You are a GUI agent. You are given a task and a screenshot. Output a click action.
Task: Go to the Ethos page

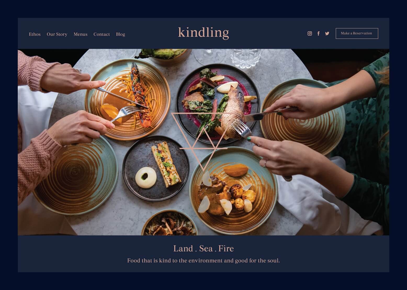click(x=35, y=34)
